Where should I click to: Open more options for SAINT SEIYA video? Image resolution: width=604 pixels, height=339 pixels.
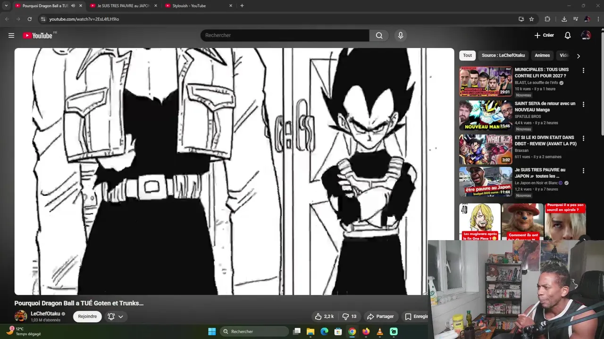pyautogui.click(x=583, y=105)
